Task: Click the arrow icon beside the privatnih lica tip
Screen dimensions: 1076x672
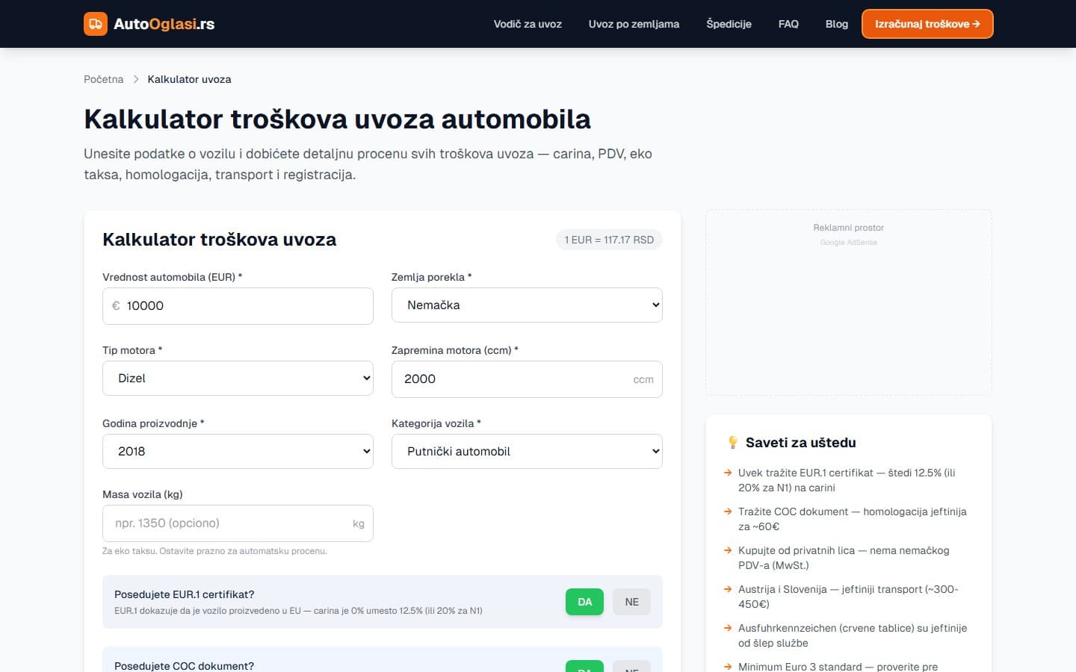Action: (728, 550)
